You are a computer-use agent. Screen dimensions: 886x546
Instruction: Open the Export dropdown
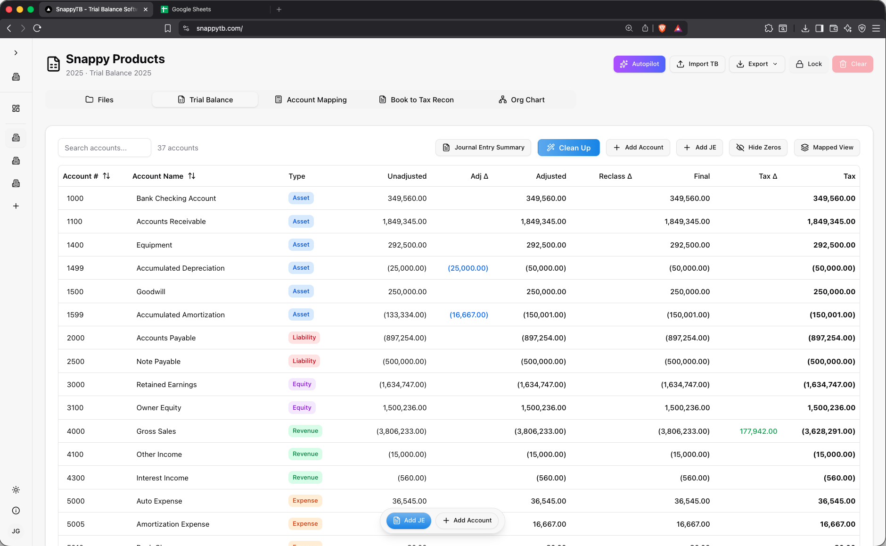pyautogui.click(x=757, y=64)
